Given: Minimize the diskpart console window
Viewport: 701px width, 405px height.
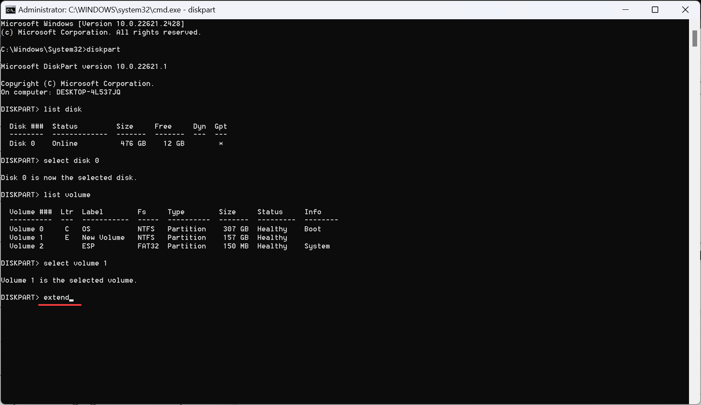Looking at the screenshot, I should pyautogui.click(x=625, y=9).
